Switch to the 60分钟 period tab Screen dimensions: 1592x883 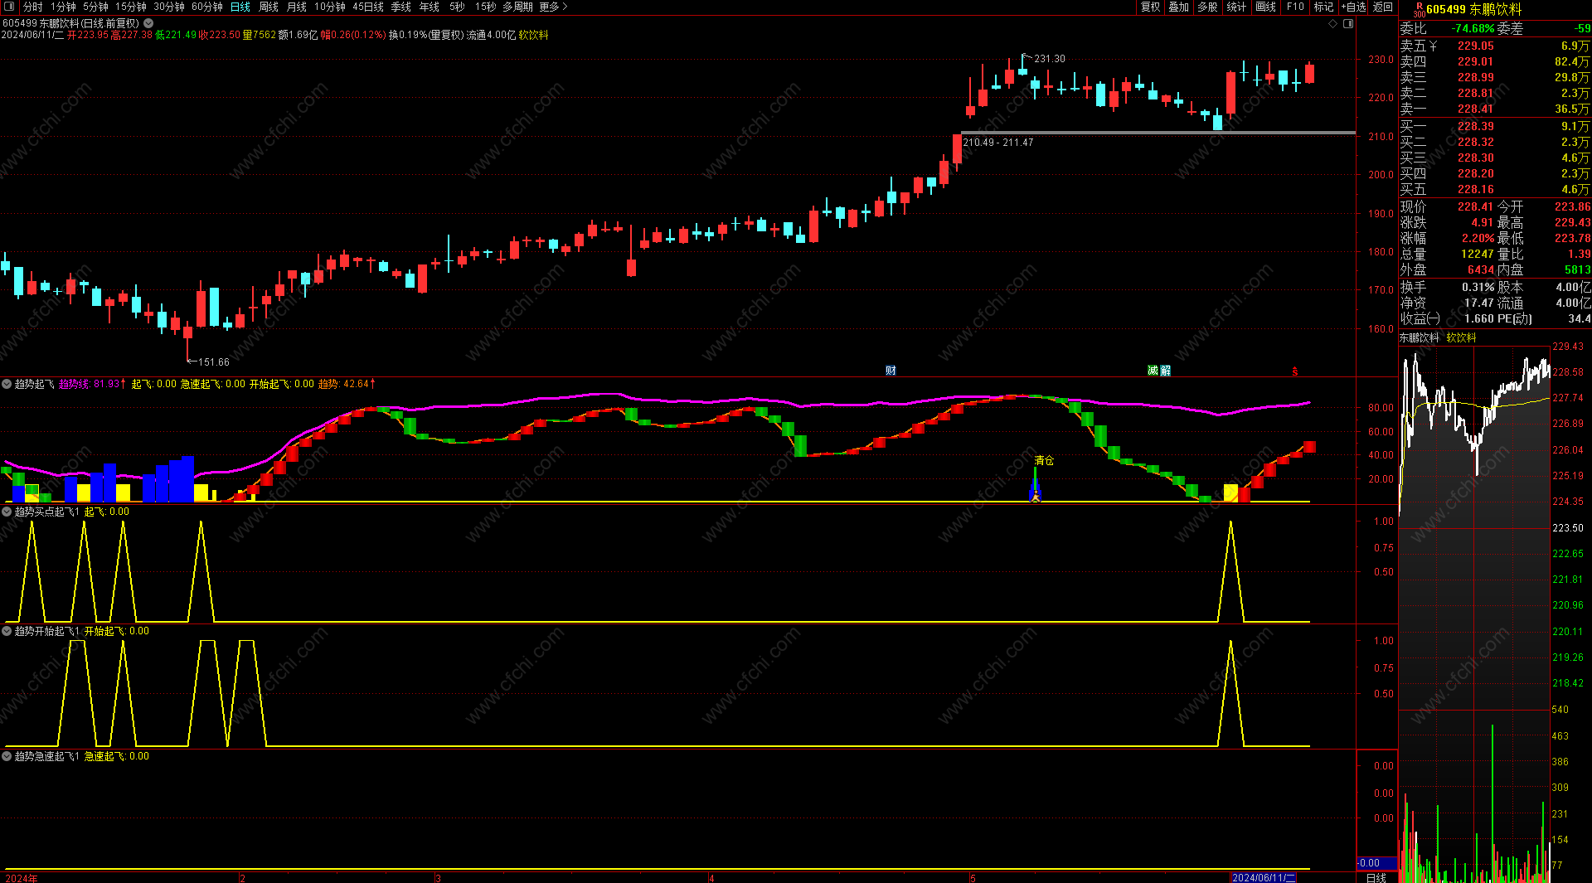pos(207,7)
